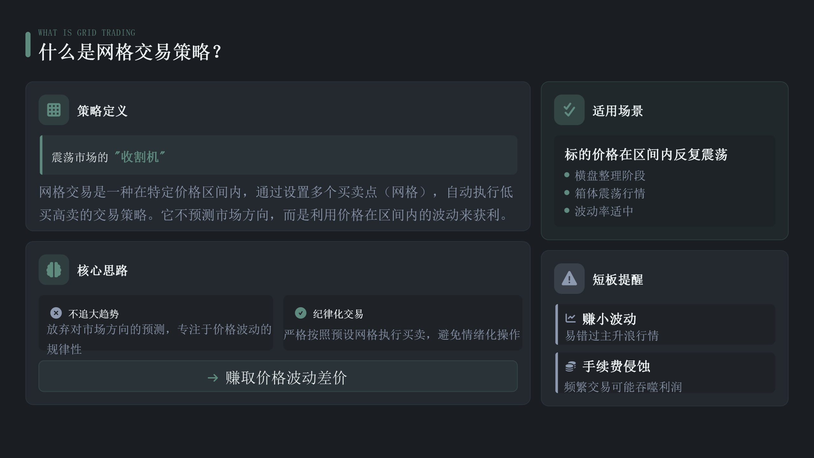
Task: Click the brain icon beside 核心思路
Action: click(54, 270)
